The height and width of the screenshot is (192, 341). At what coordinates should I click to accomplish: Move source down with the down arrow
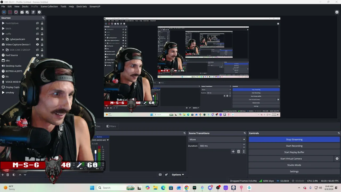pyautogui.click(x=25, y=175)
